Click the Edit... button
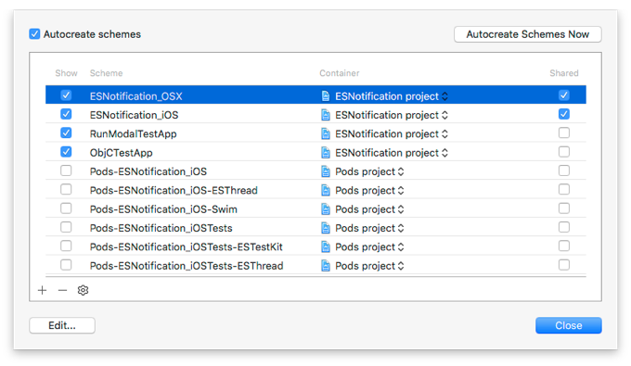Viewport: 631px width, 366px height. pos(62,325)
